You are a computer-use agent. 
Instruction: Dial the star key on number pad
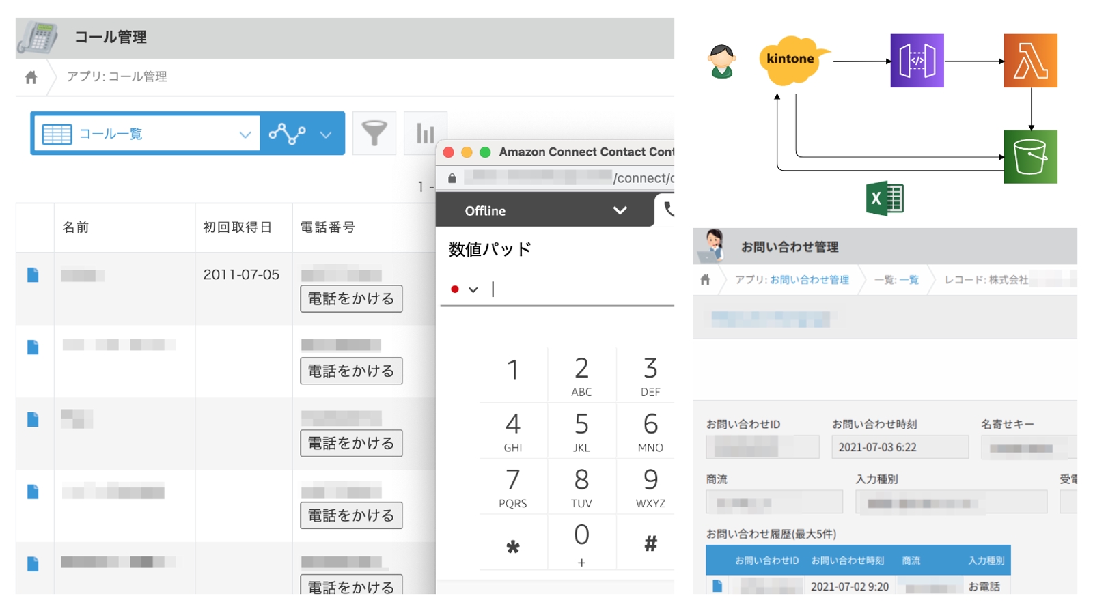click(x=513, y=544)
